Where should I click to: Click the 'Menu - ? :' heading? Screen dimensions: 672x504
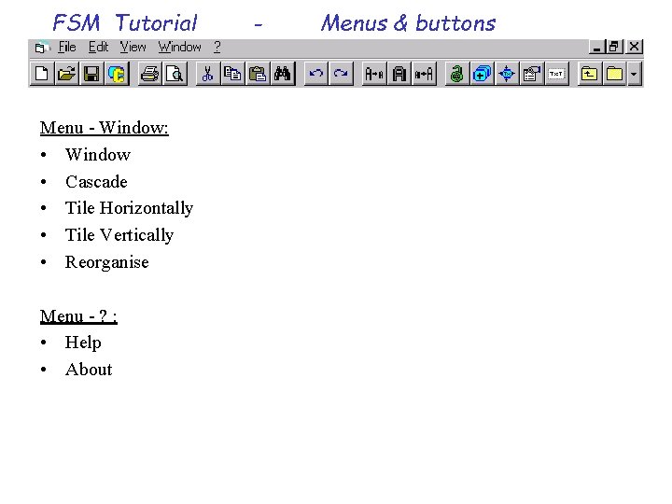[78, 316]
